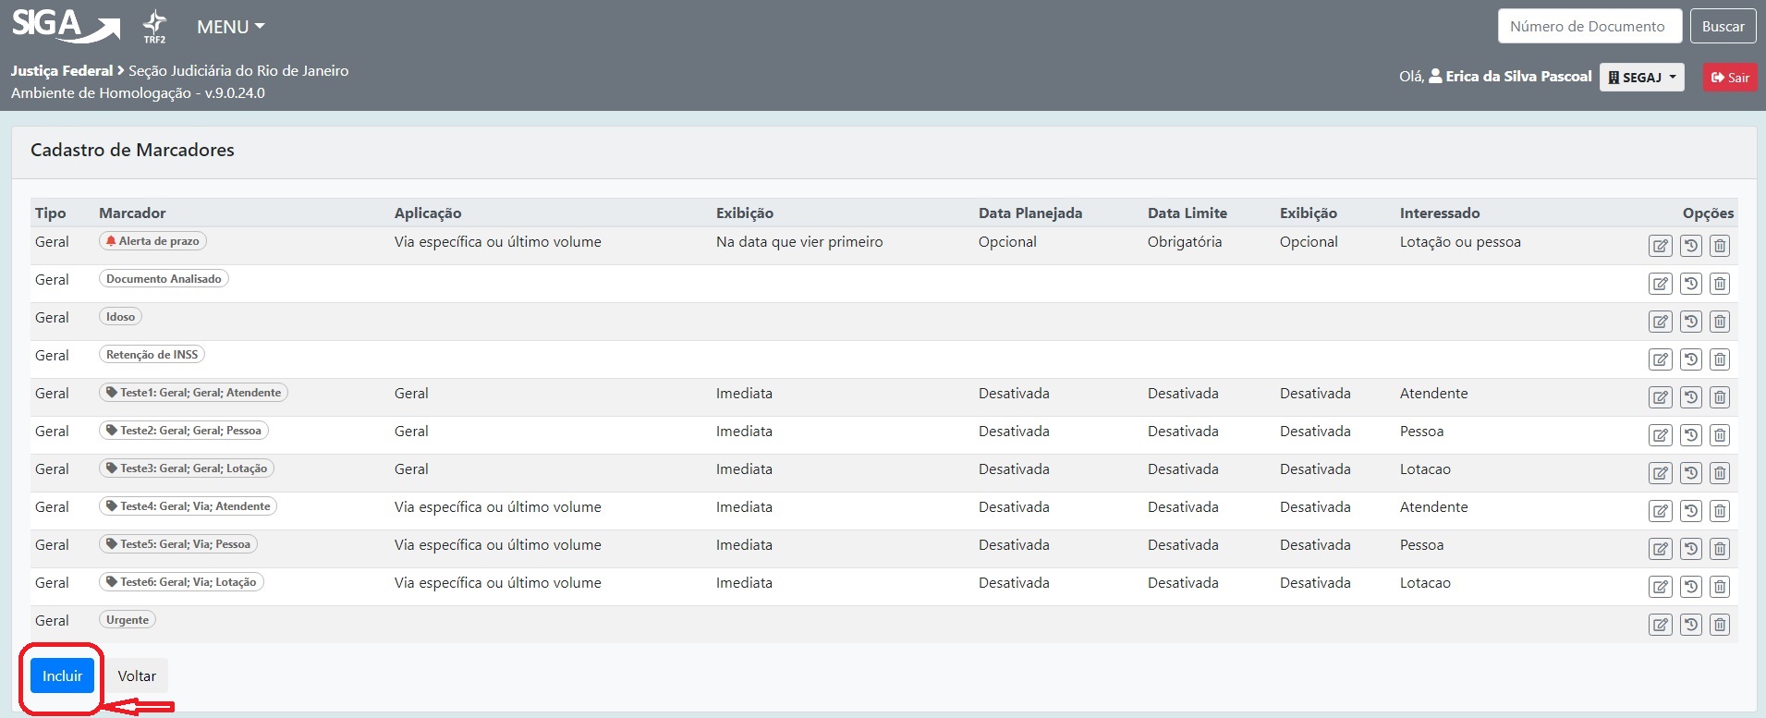Expand the SEGAJ lotação dropdown
Viewport: 1766px width, 718px height.
click(x=1641, y=78)
